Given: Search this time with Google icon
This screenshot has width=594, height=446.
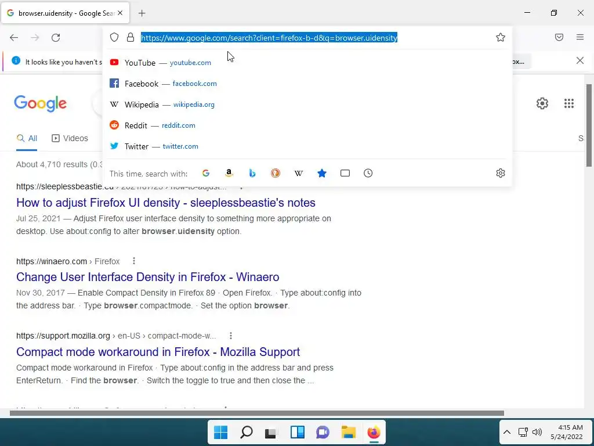Looking at the screenshot, I should 206,173.
